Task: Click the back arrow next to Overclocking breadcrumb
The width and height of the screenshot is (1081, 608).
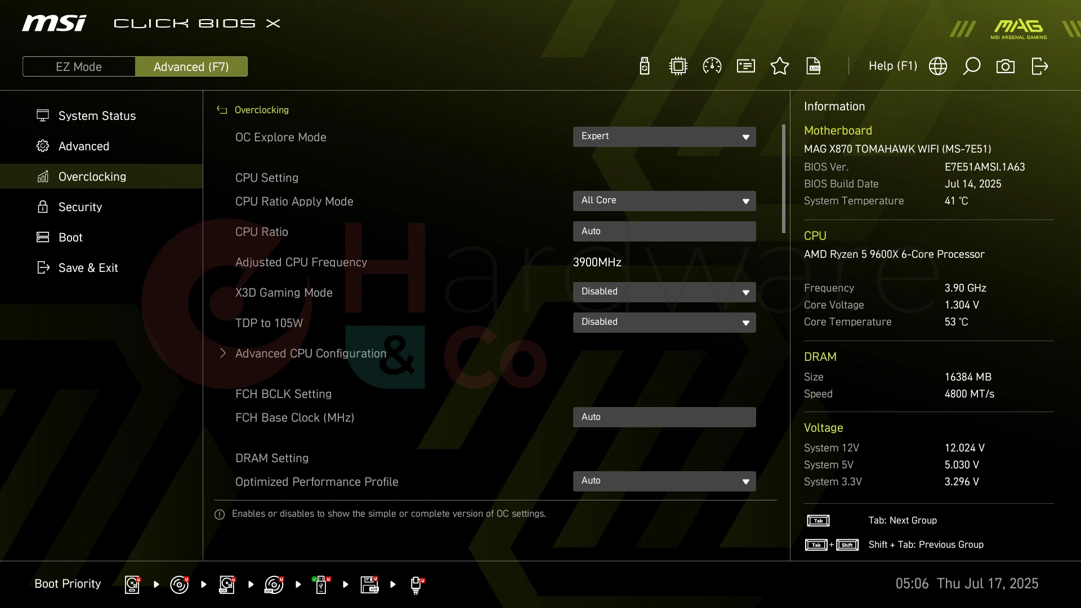Action: [222, 110]
